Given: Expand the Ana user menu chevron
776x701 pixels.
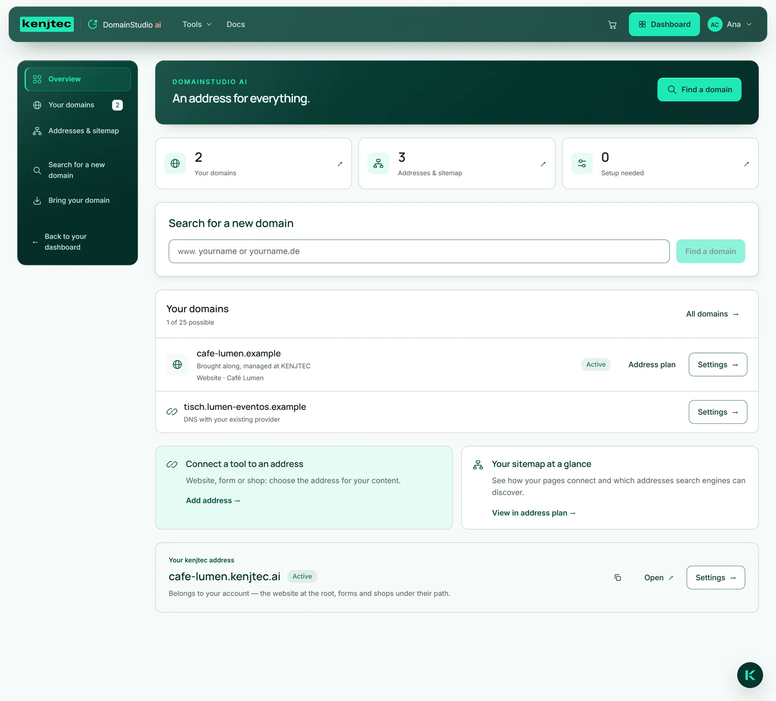Looking at the screenshot, I should tap(749, 24).
